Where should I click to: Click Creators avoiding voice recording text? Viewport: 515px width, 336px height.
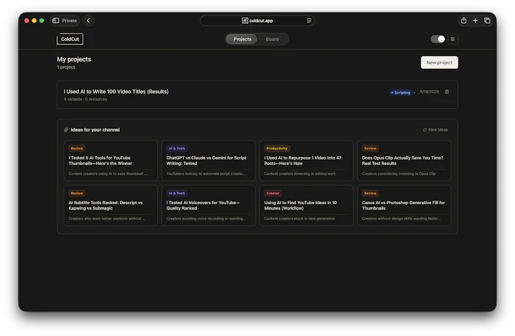pyautogui.click(x=206, y=218)
